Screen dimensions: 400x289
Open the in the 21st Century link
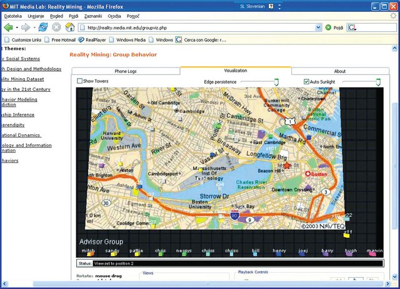tap(26, 89)
